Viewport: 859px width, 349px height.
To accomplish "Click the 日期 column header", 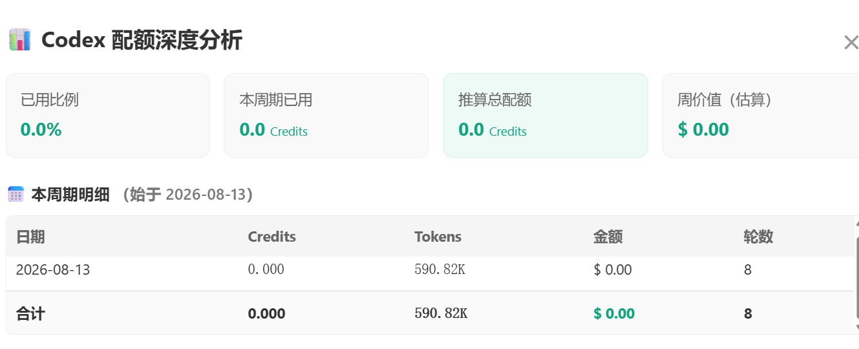I will (x=30, y=237).
